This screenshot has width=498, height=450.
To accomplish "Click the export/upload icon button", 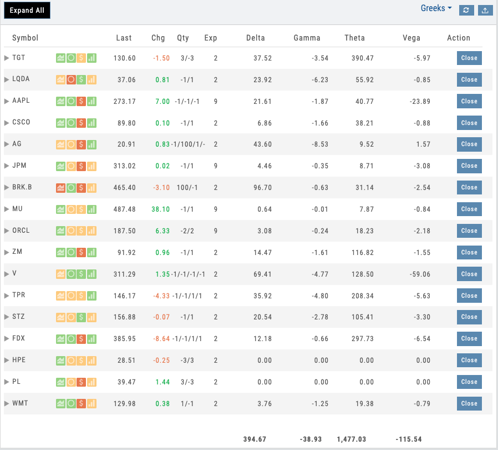I will [x=485, y=10].
